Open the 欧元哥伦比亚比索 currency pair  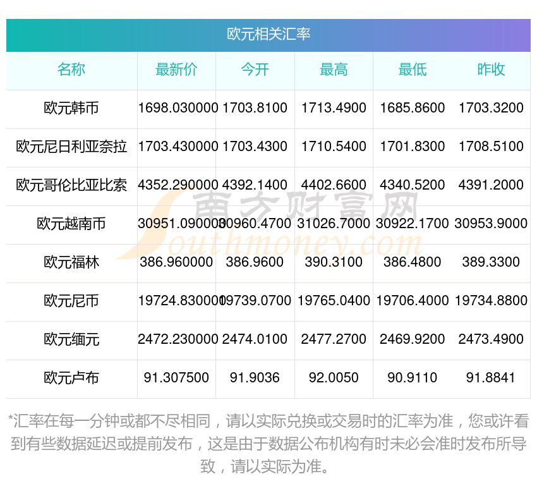[x=71, y=185]
